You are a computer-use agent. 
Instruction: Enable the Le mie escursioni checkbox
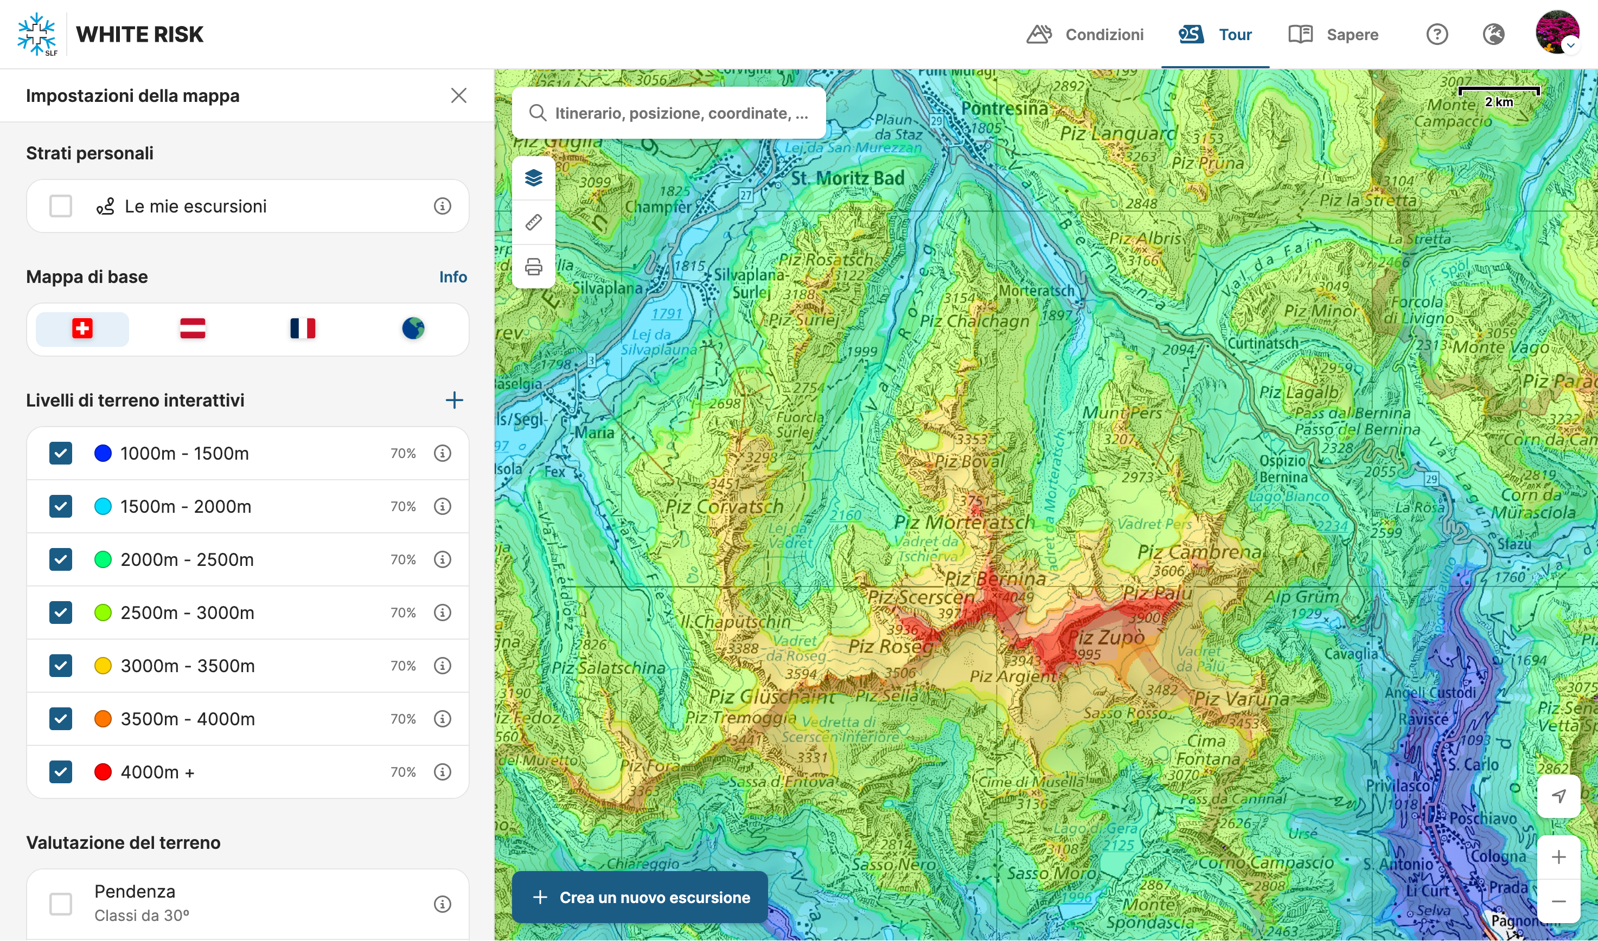[x=61, y=206]
